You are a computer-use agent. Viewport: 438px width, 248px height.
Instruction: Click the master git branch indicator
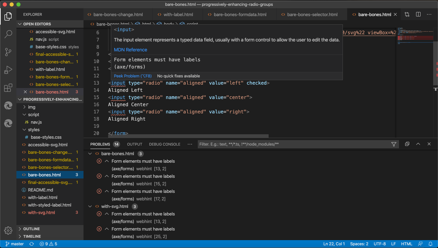(x=15, y=244)
